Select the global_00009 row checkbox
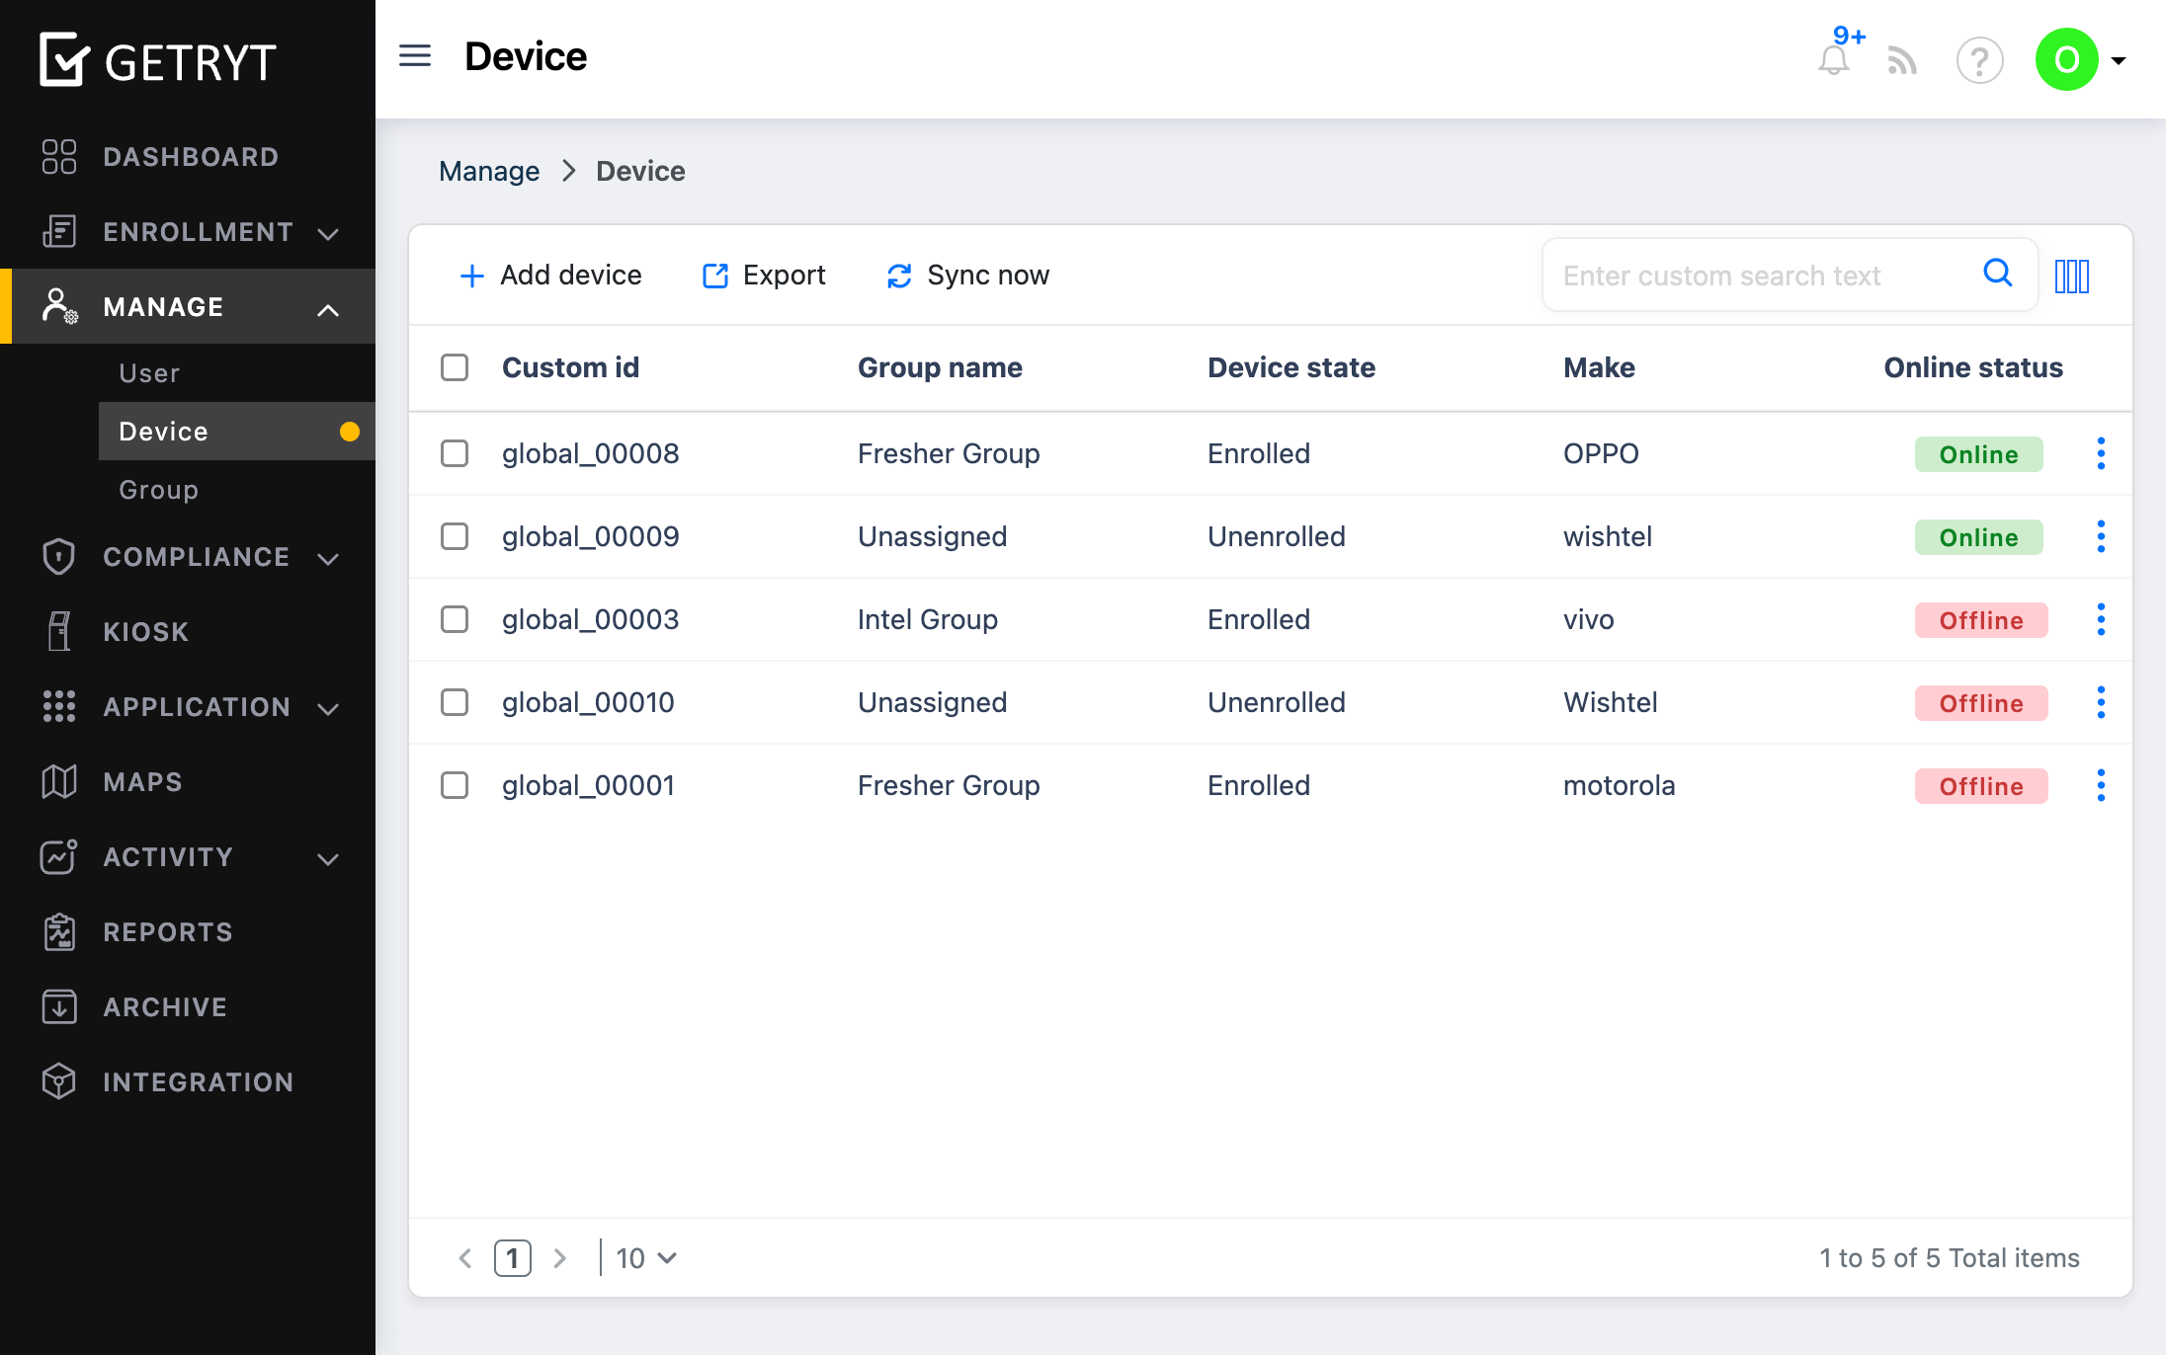Image resolution: width=2166 pixels, height=1355 pixels. [x=455, y=536]
